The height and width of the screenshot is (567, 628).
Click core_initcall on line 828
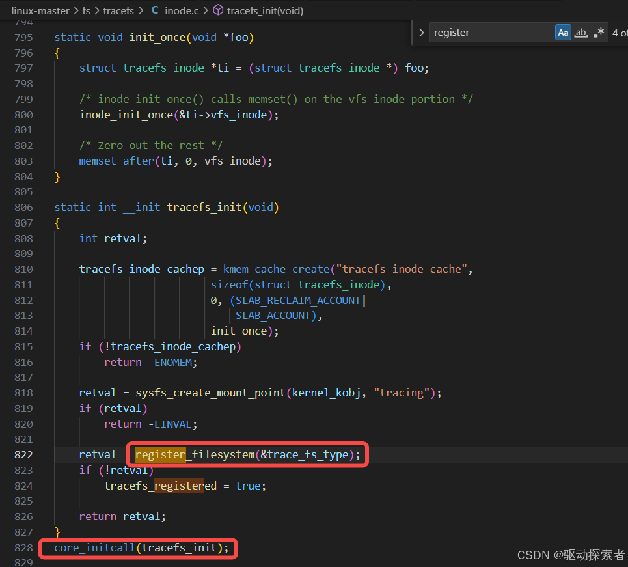click(94, 547)
